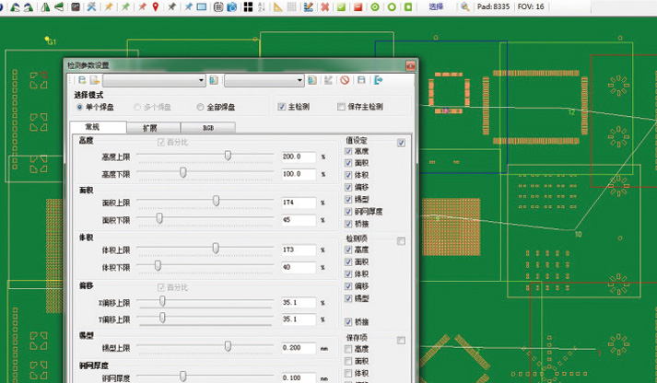Click the red X delete icon in main toolbar
The width and height of the screenshot is (657, 383).
pyautogui.click(x=325, y=6)
